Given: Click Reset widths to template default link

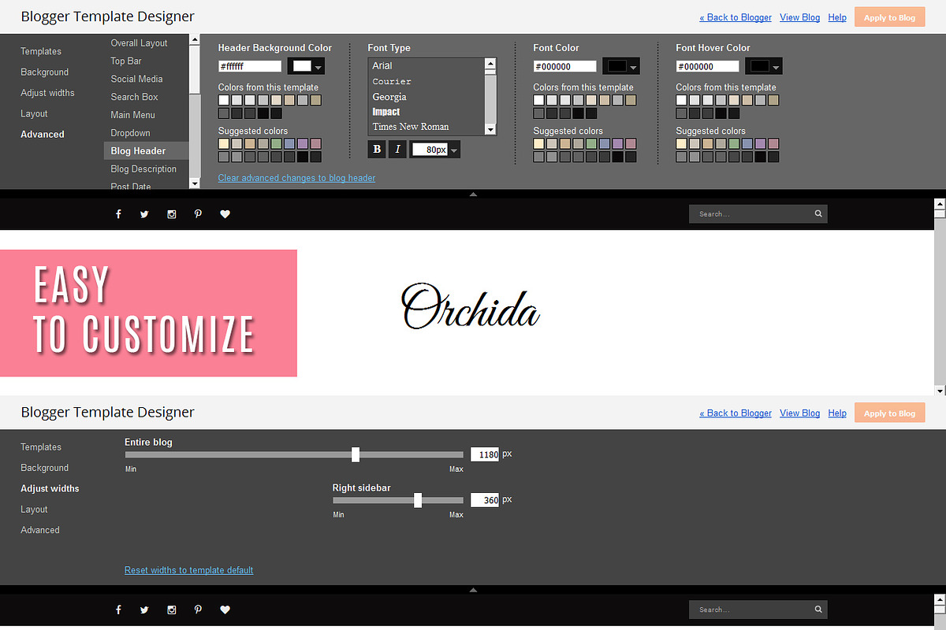Looking at the screenshot, I should 189,570.
